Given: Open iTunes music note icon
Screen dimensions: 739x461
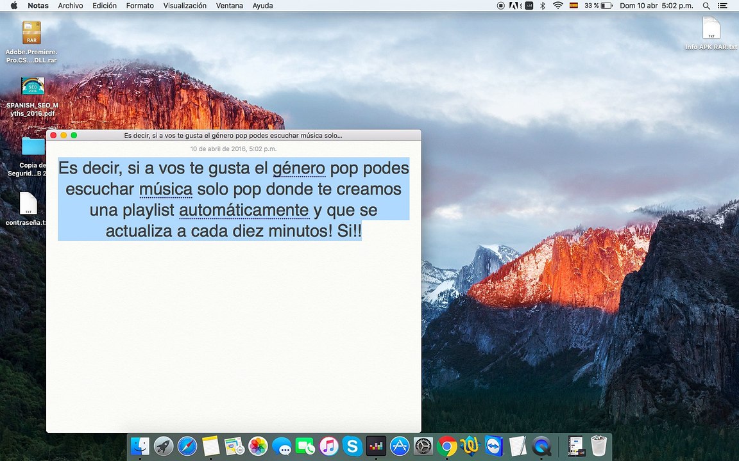Looking at the screenshot, I should 329,446.
